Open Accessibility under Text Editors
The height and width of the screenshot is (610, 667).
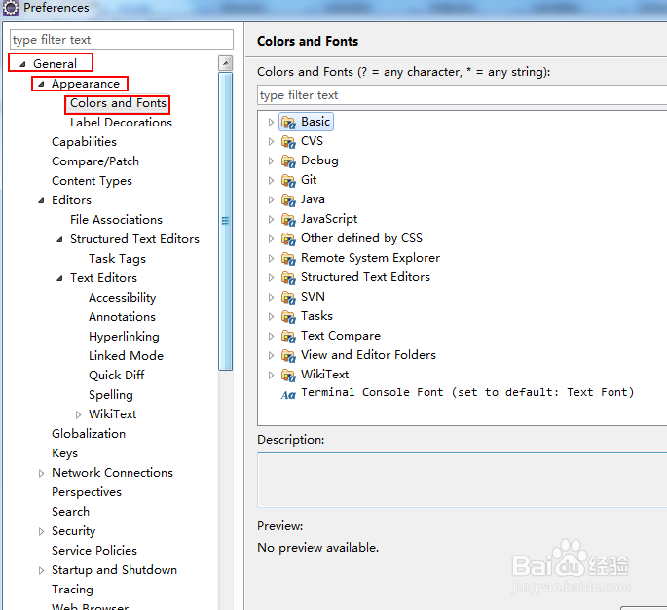[x=122, y=298]
